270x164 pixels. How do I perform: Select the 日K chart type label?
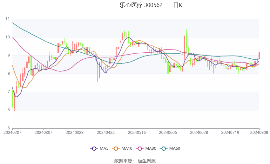[x=178, y=5]
